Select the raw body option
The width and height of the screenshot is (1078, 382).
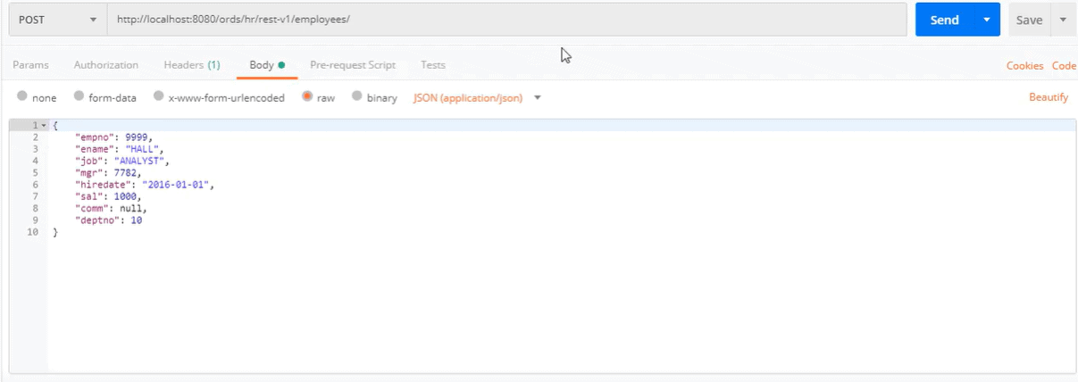coord(319,97)
